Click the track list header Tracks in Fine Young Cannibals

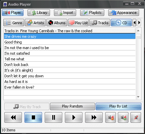(70, 31)
